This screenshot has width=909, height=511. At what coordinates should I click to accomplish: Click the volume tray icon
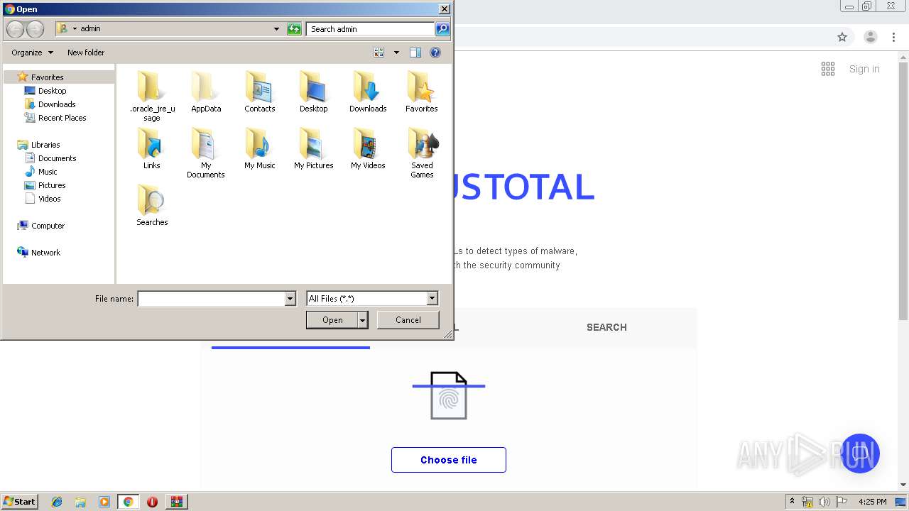pos(824,502)
